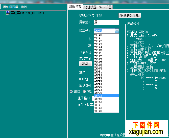Click highlighted ZH-G3 list entry
This screenshot has height=138, width=169.
click(x=106, y=96)
